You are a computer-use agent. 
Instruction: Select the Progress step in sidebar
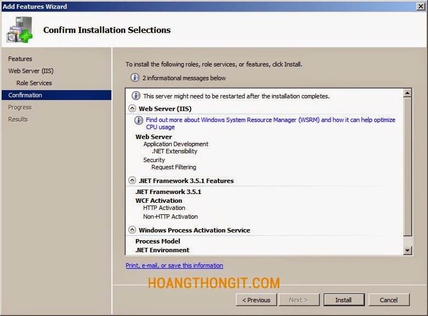pyautogui.click(x=20, y=107)
